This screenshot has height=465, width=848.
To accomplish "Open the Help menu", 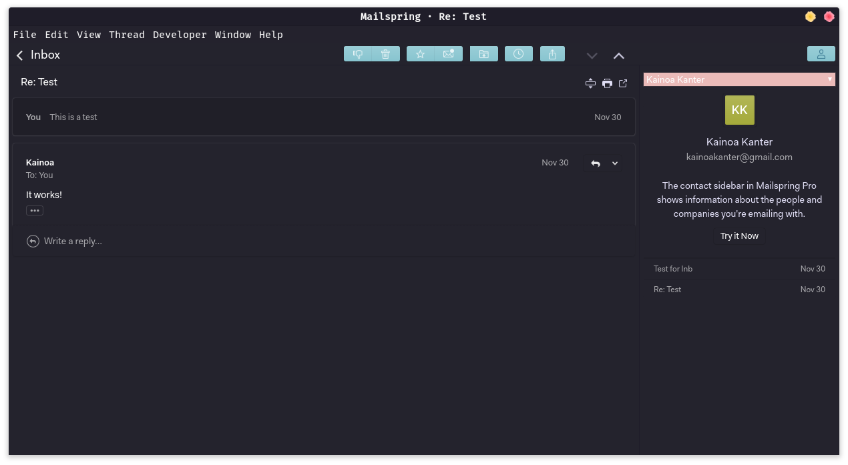I will tap(271, 35).
